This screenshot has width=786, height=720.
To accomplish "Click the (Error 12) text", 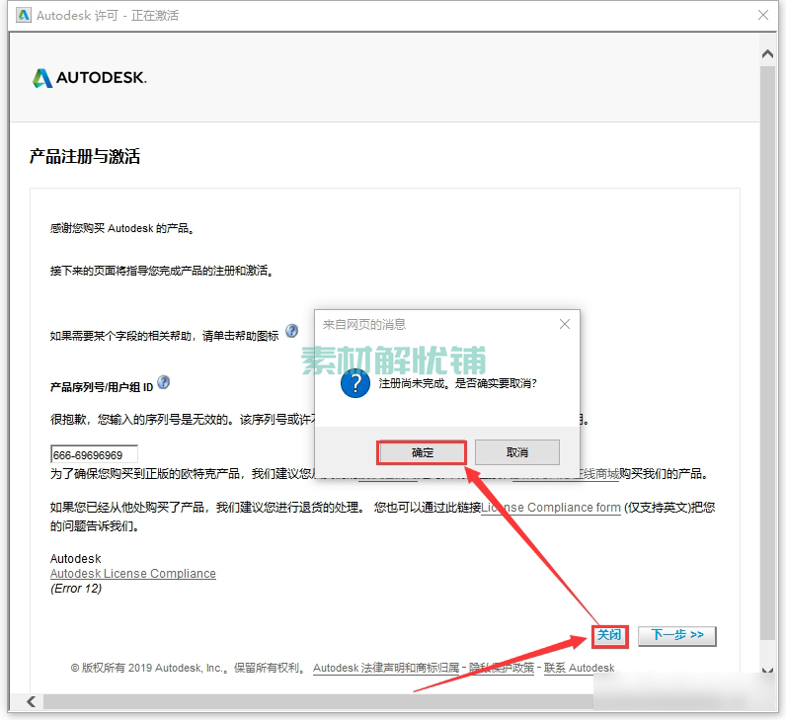I will 76,589.
